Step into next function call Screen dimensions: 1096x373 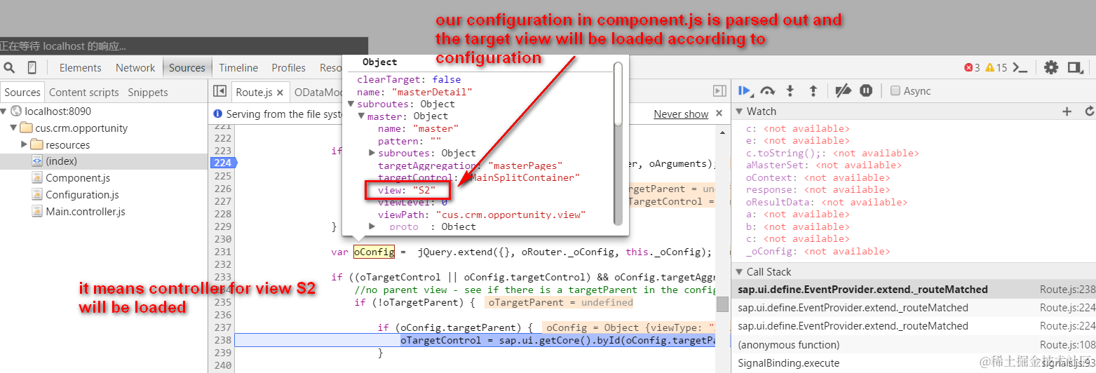tap(790, 90)
